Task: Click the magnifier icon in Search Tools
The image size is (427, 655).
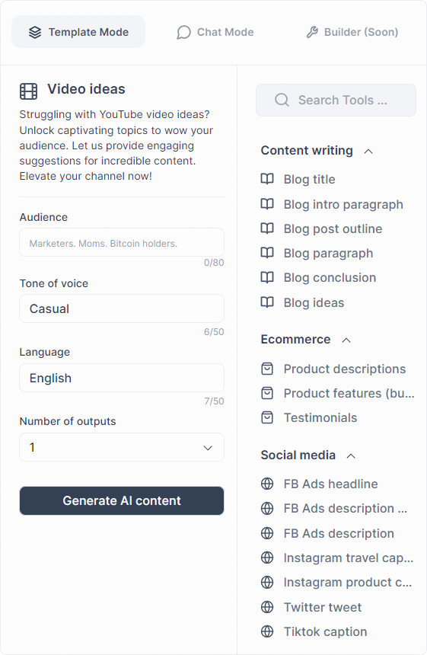Action: (x=282, y=100)
